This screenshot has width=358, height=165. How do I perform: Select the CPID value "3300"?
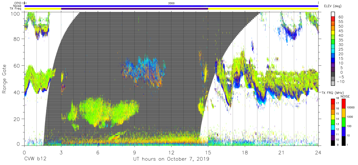pyautogui.click(x=172, y=3)
